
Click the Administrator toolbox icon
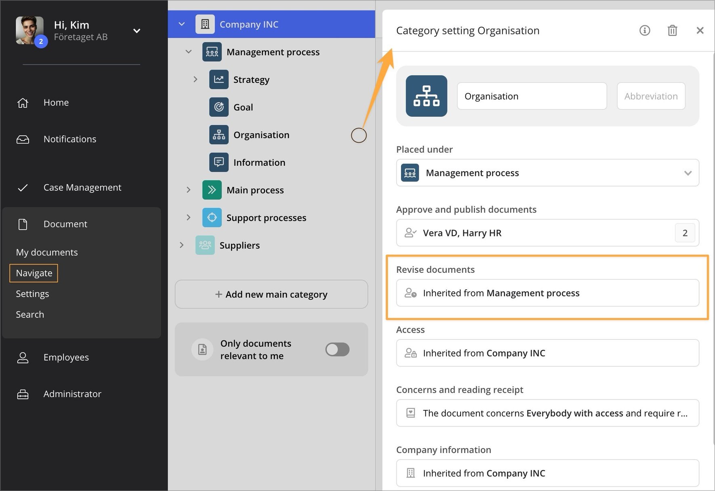click(x=23, y=394)
